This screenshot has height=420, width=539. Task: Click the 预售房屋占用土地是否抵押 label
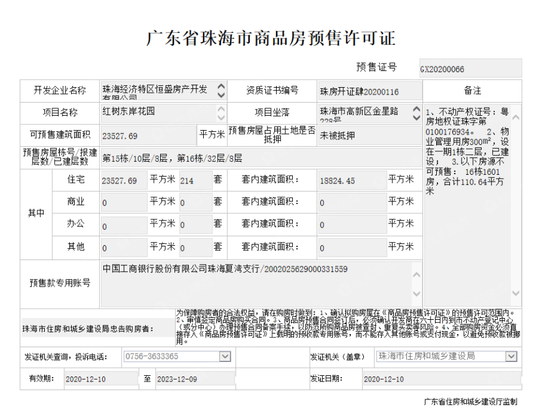272,134
